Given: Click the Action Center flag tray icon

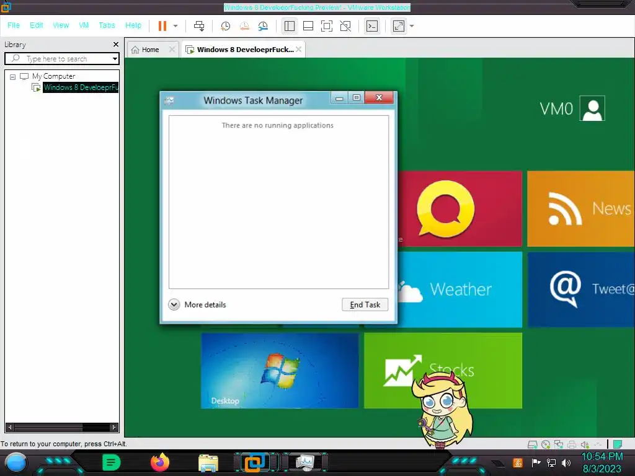Looking at the screenshot, I should [x=536, y=462].
